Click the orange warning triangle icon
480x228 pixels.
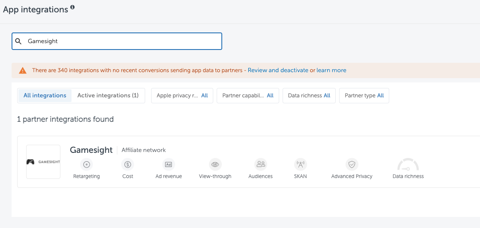(x=23, y=70)
